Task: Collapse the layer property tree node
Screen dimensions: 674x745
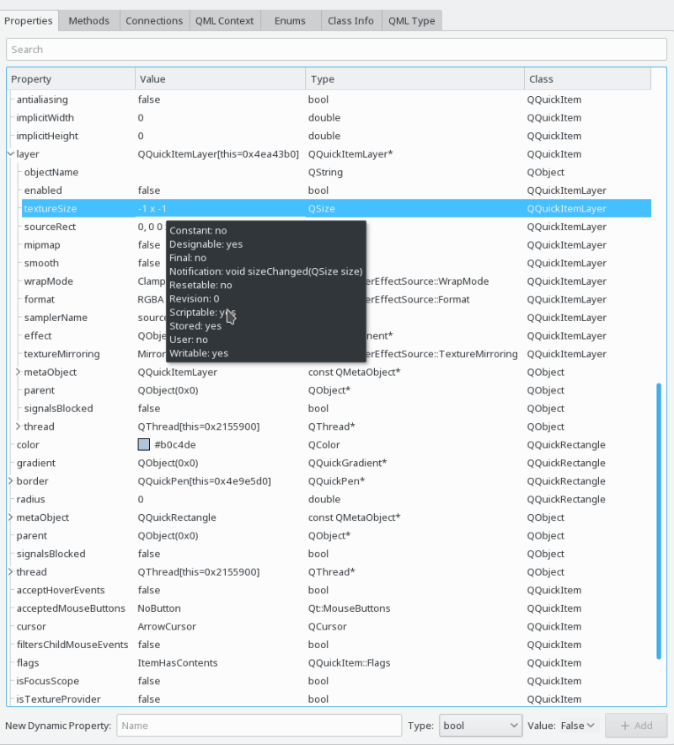Action: point(10,154)
